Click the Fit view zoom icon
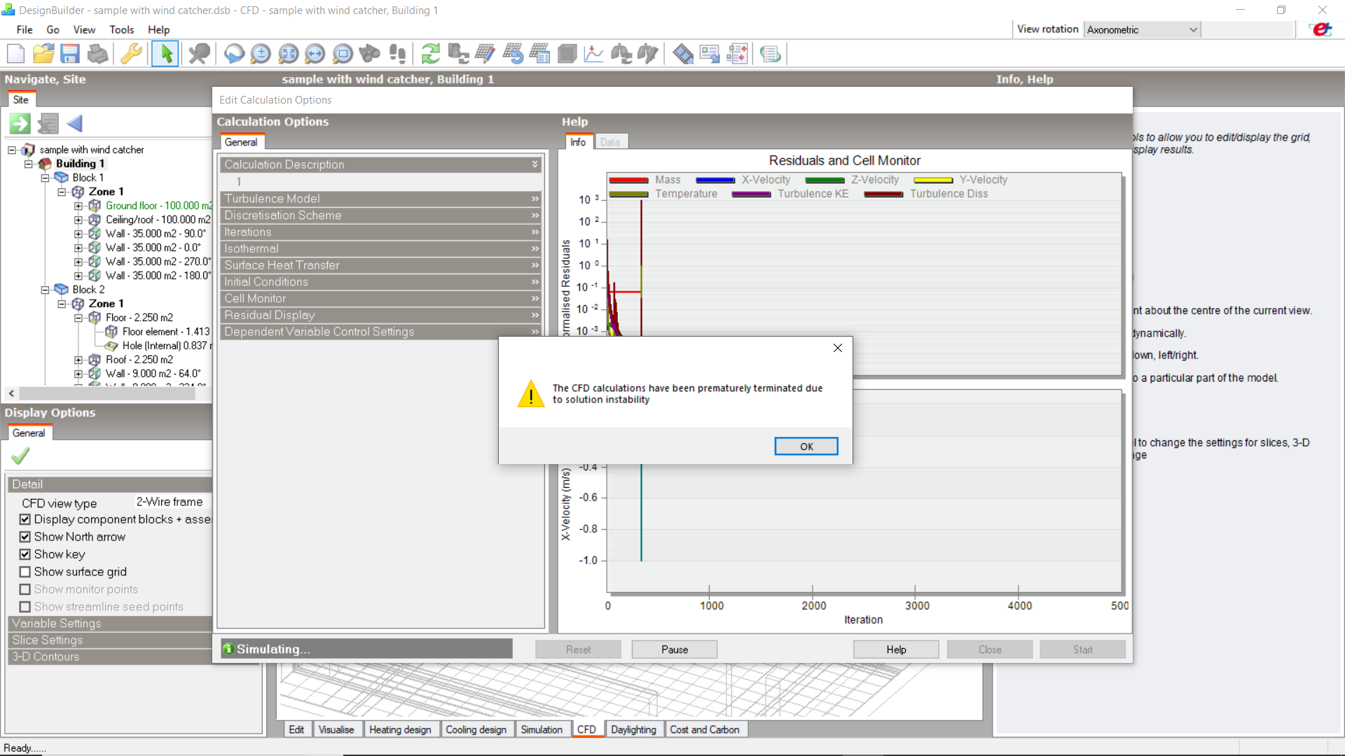 pos(288,54)
